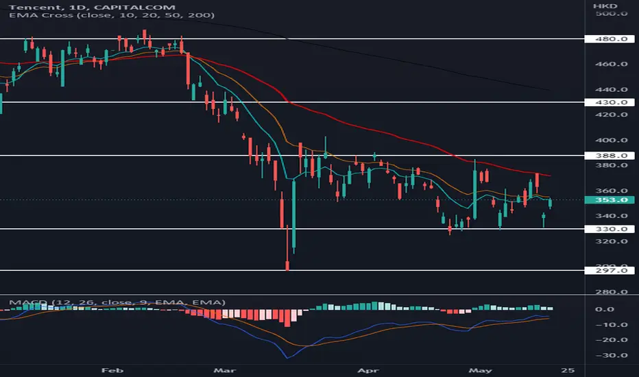Click the Tencent, 1D, CAPITALCOM symbol title
Image resolution: width=639 pixels, height=377 pixels.
coord(92,7)
